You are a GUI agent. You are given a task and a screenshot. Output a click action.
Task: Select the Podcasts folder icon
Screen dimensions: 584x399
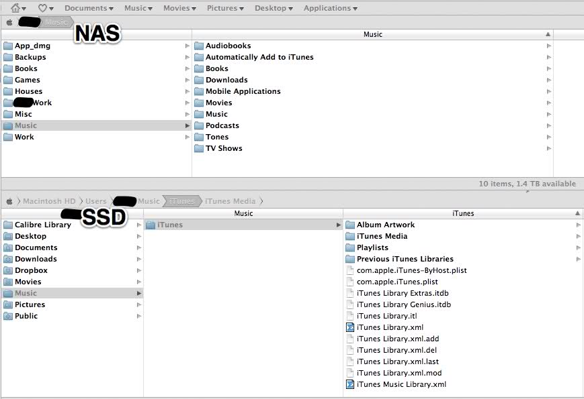click(x=199, y=125)
